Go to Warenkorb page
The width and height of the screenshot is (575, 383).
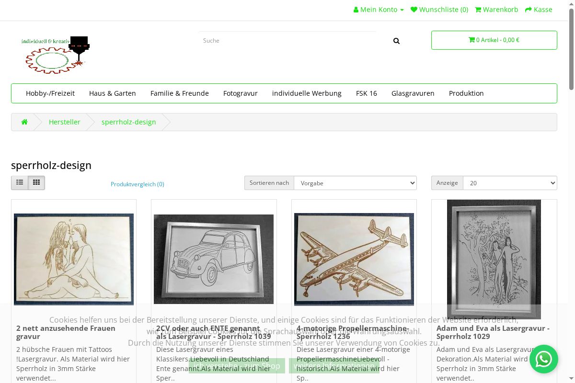pos(496,10)
